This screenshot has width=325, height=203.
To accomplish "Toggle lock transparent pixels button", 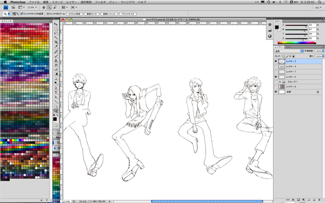I will [283, 56].
